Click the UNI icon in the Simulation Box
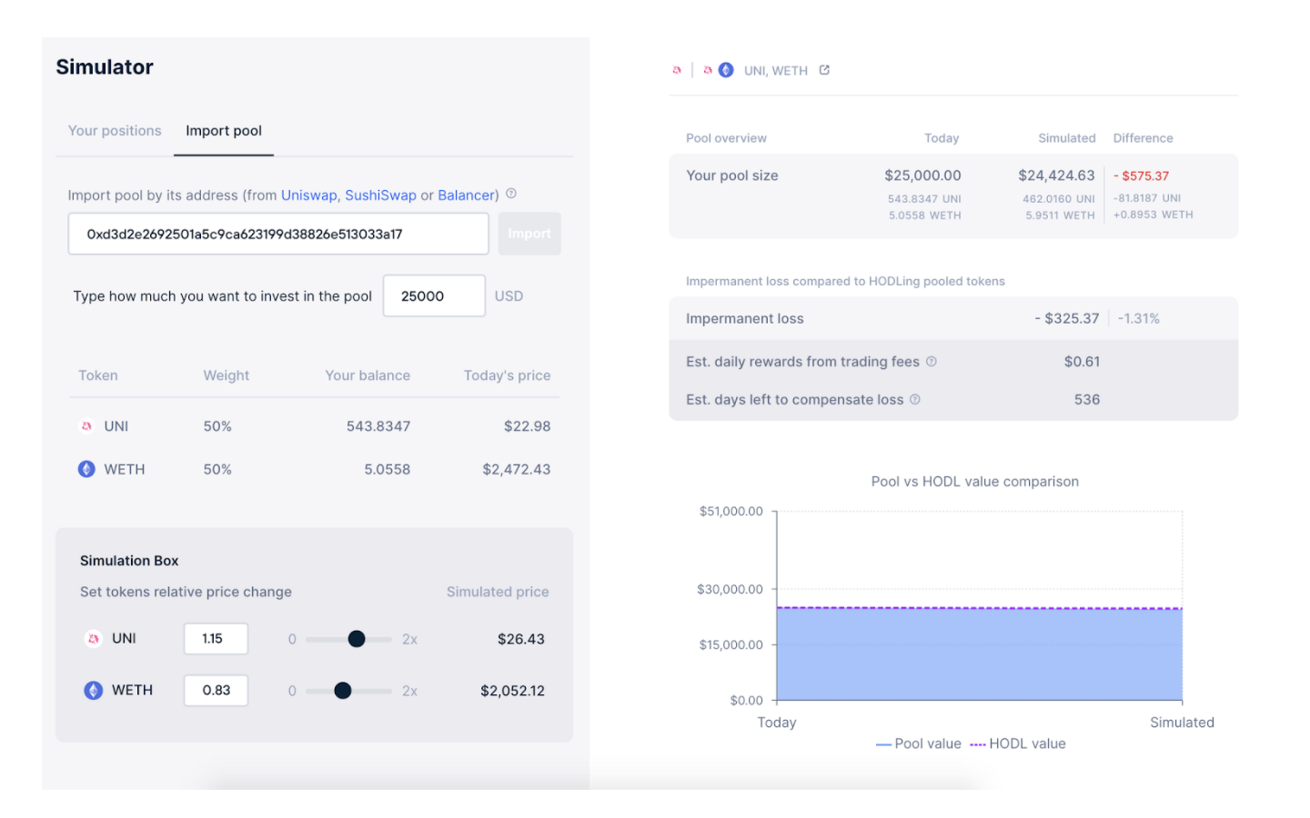 (x=94, y=639)
